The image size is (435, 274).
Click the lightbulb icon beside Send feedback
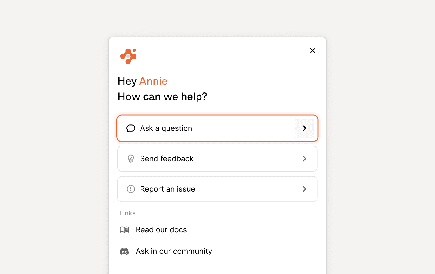(130, 159)
